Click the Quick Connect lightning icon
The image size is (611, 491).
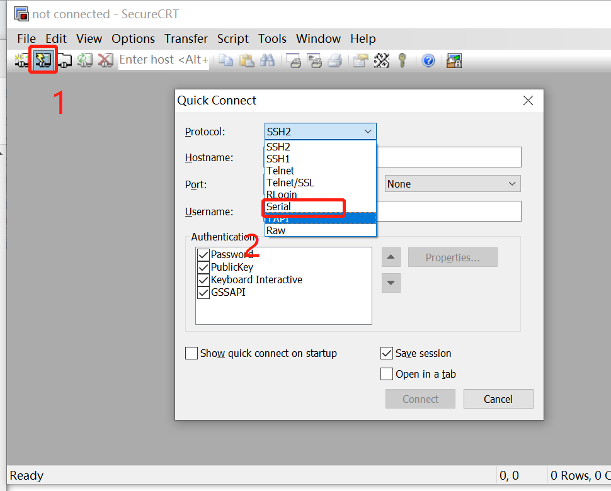(43, 60)
